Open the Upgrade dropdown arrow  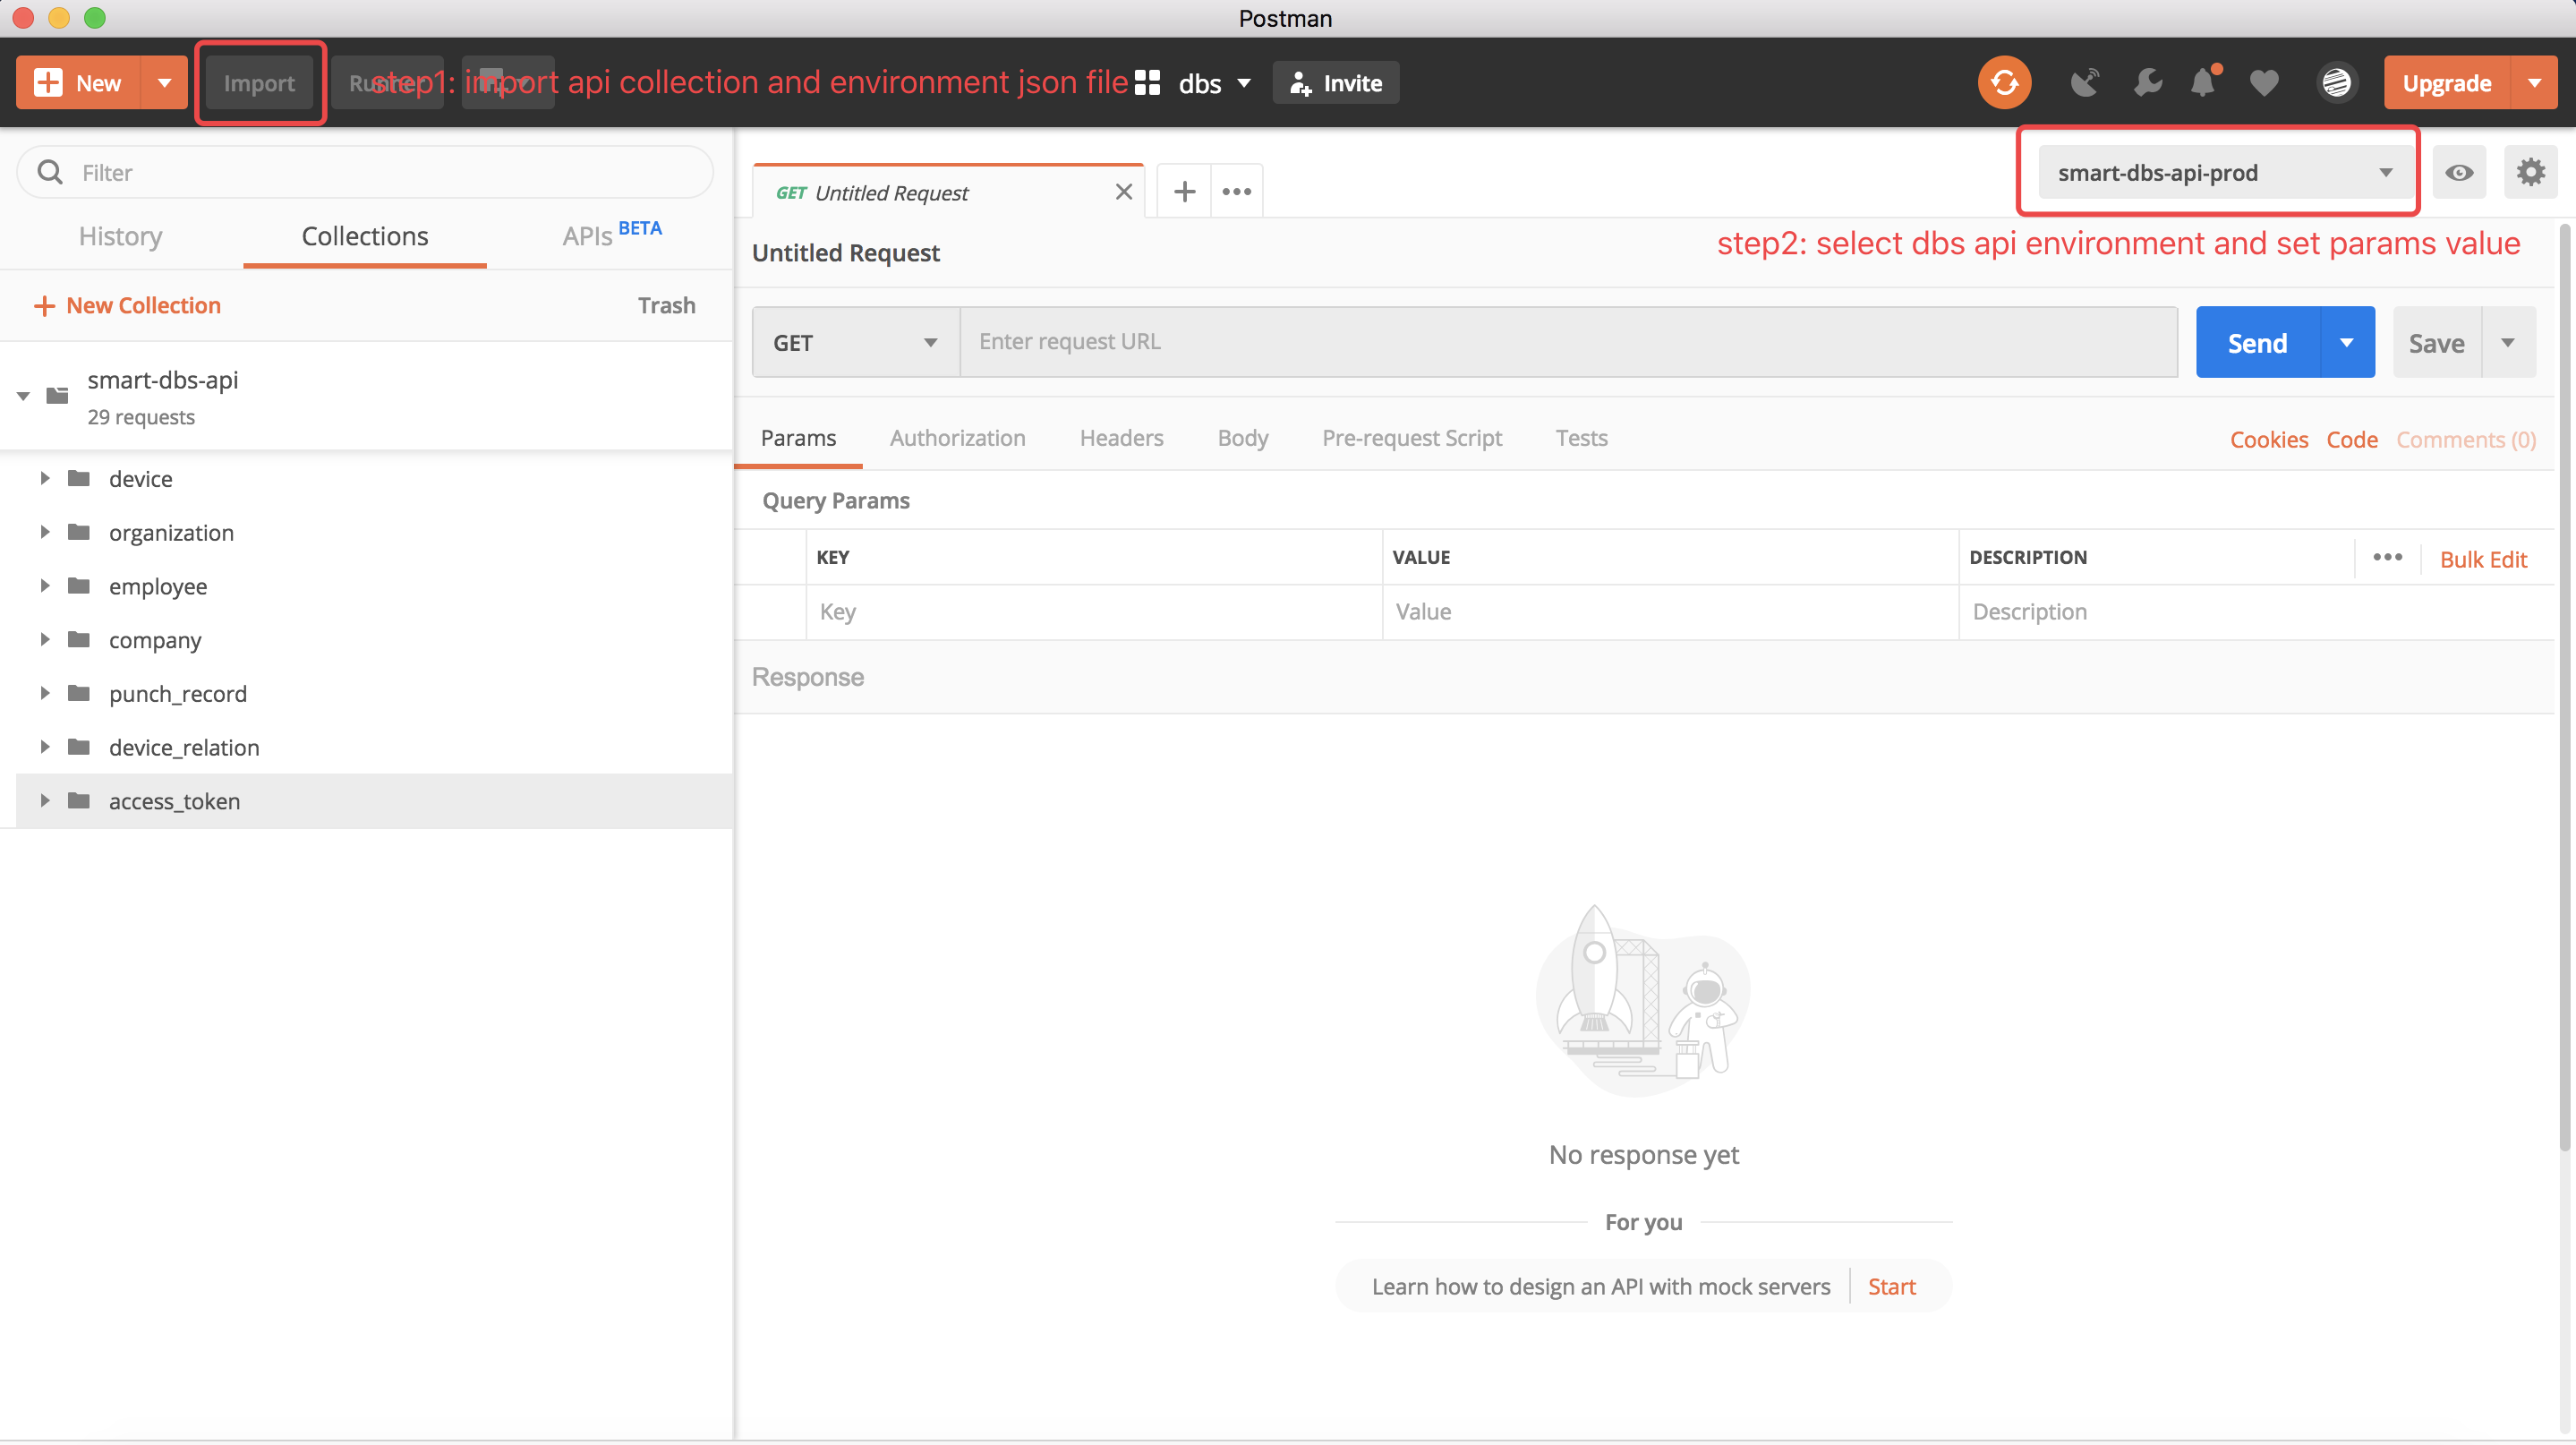[2534, 83]
